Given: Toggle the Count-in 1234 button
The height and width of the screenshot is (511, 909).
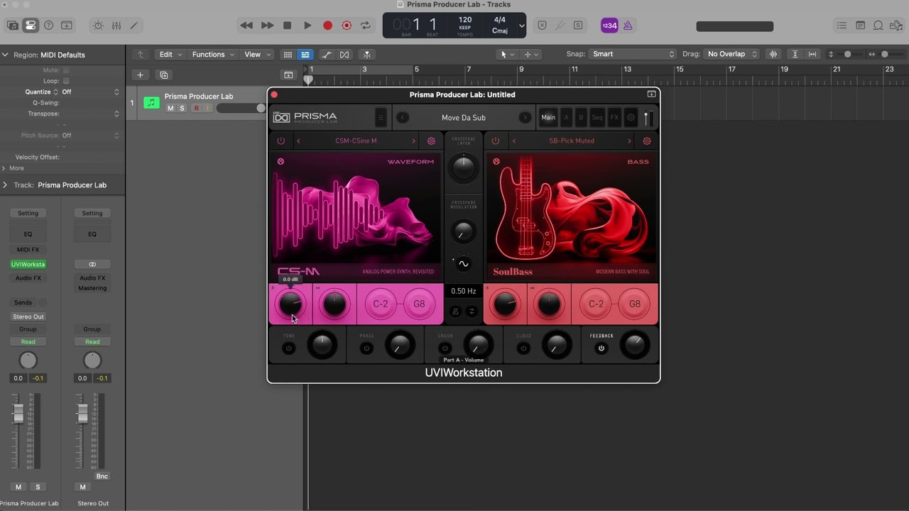Looking at the screenshot, I should pos(609,26).
